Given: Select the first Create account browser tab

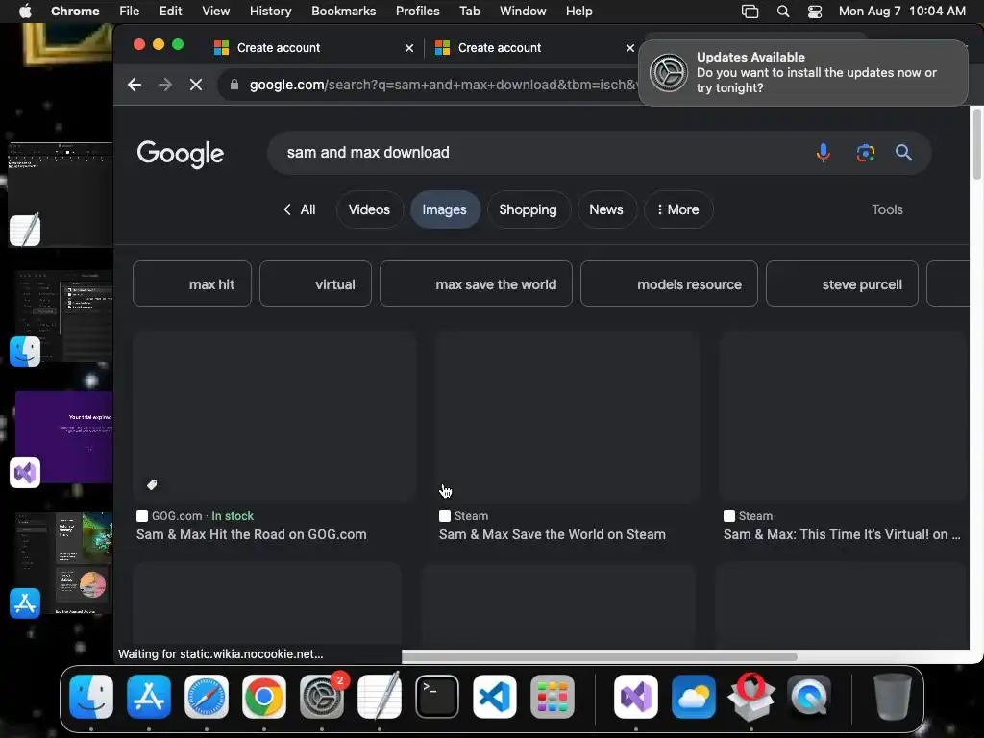Looking at the screenshot, I should click(314, 48).
